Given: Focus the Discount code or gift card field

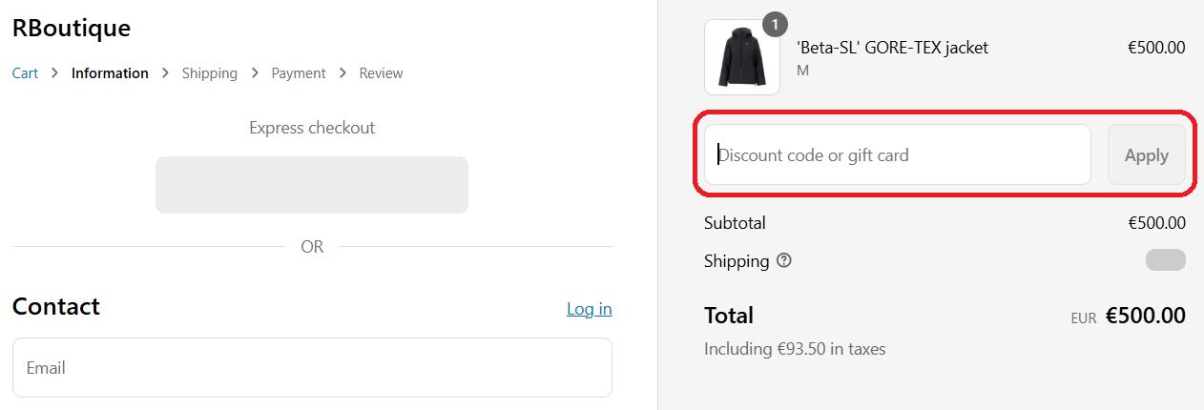Looking at the screenshot, I should (897, 154).
